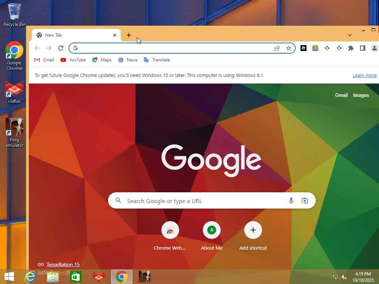Open the network tray icon

(335, 277)
